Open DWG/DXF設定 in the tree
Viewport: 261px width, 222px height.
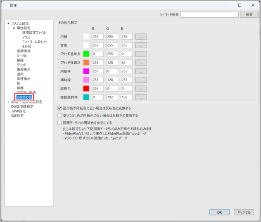22,106
